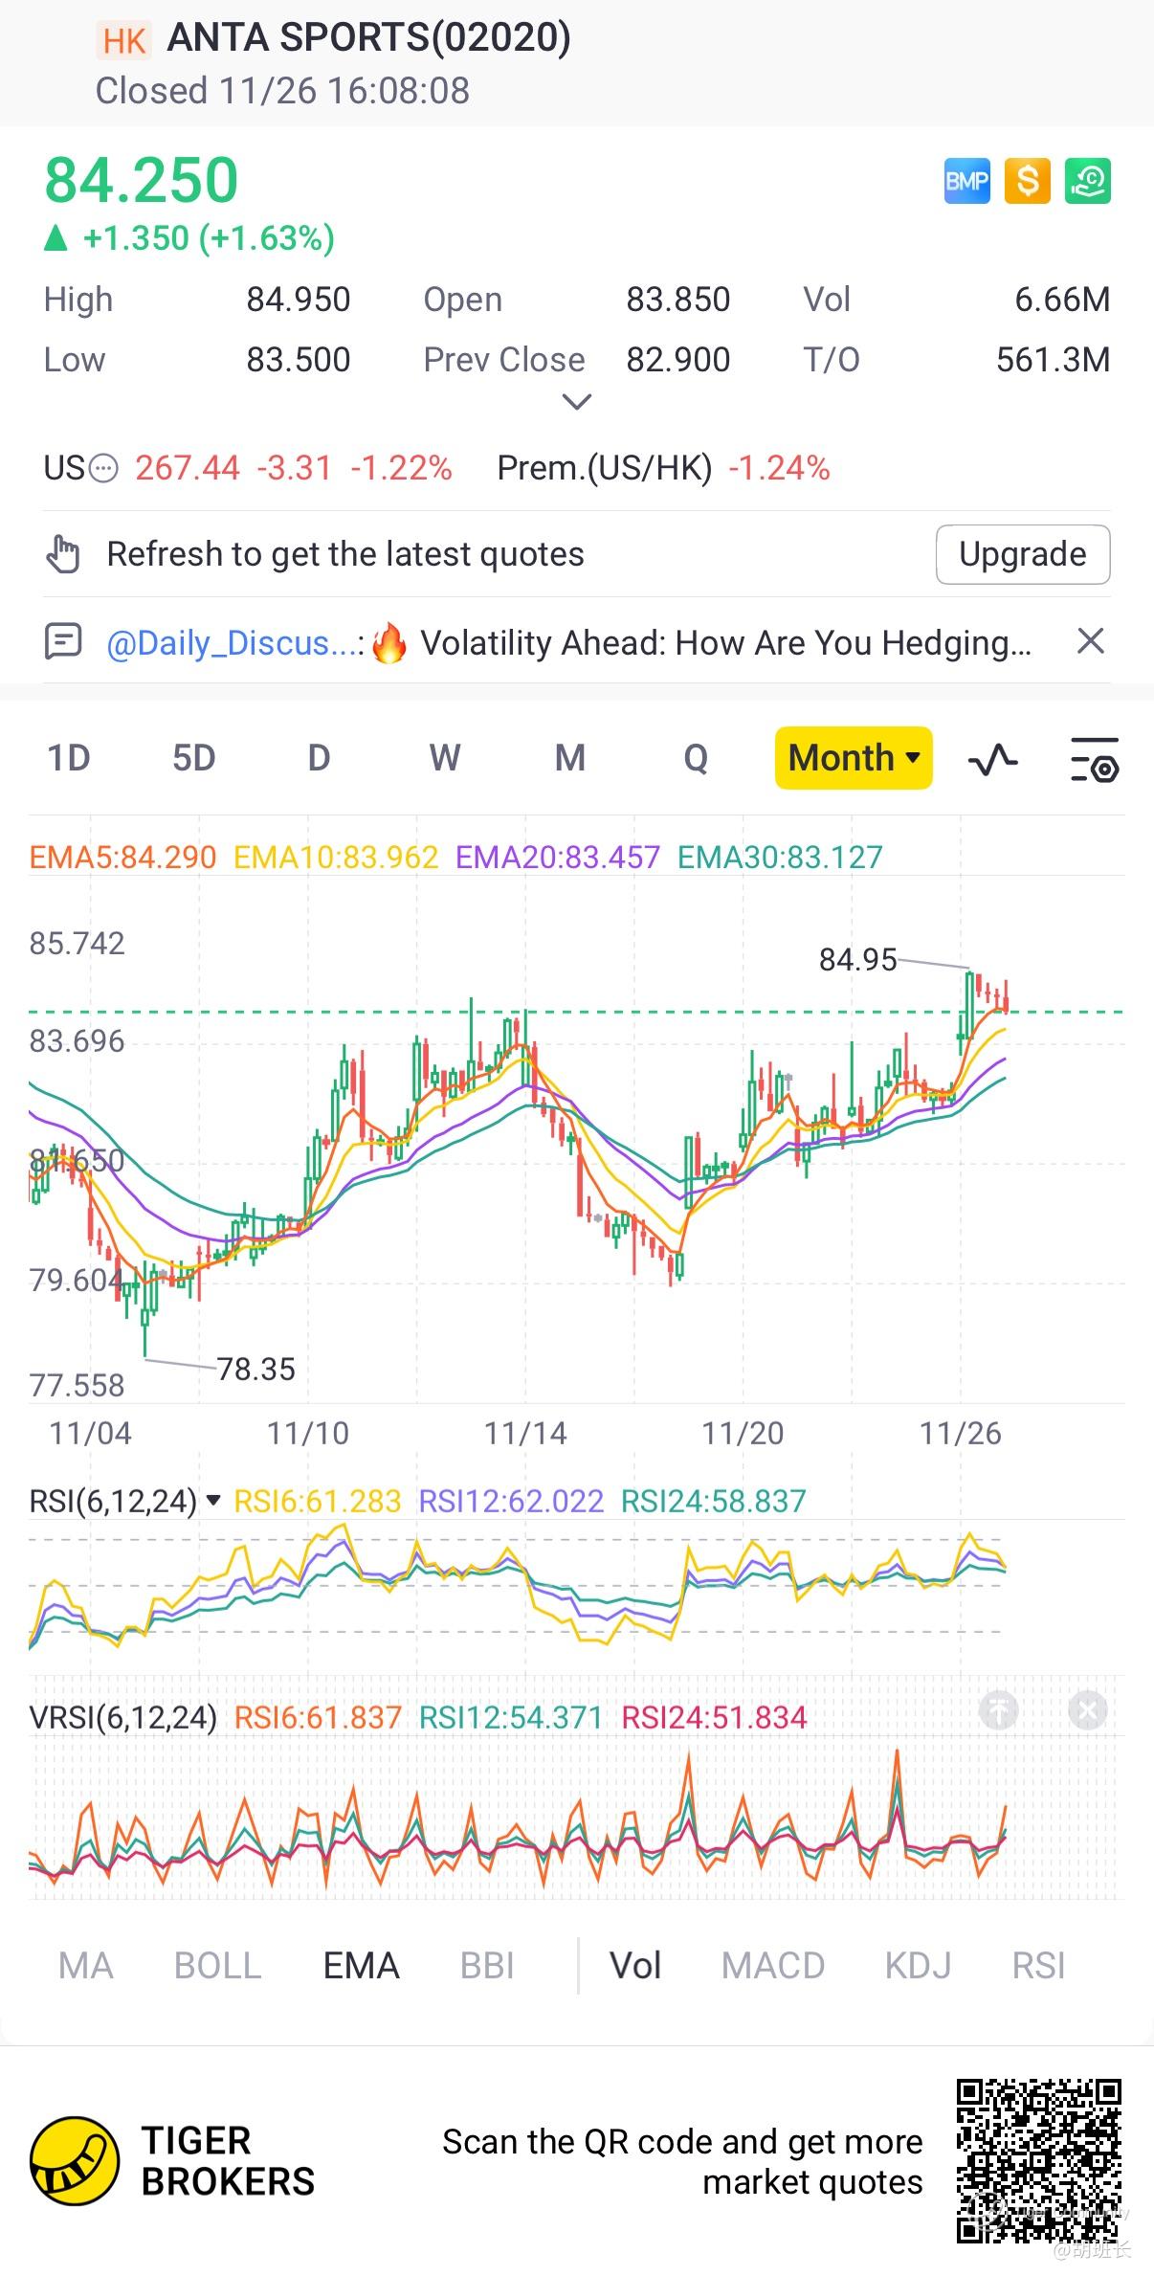This screenshot has width=1154, height=2276.
Task: Open the chart line type icon
Action: [992, 760]
